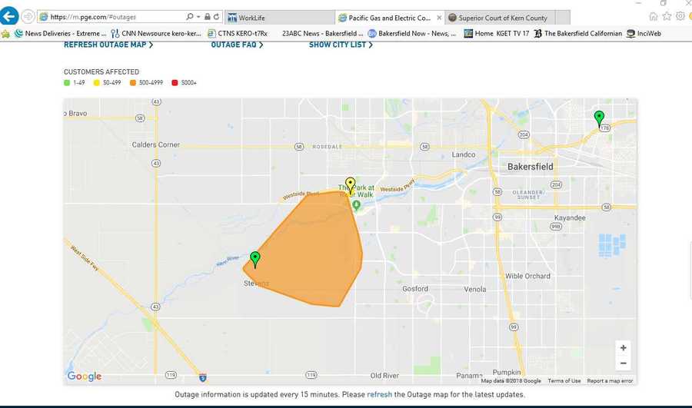Image resolution: width=692 pixels, height=408 pixels.
Task: Open Home KGET TV 17 bookmark
Action: point(497,33)
